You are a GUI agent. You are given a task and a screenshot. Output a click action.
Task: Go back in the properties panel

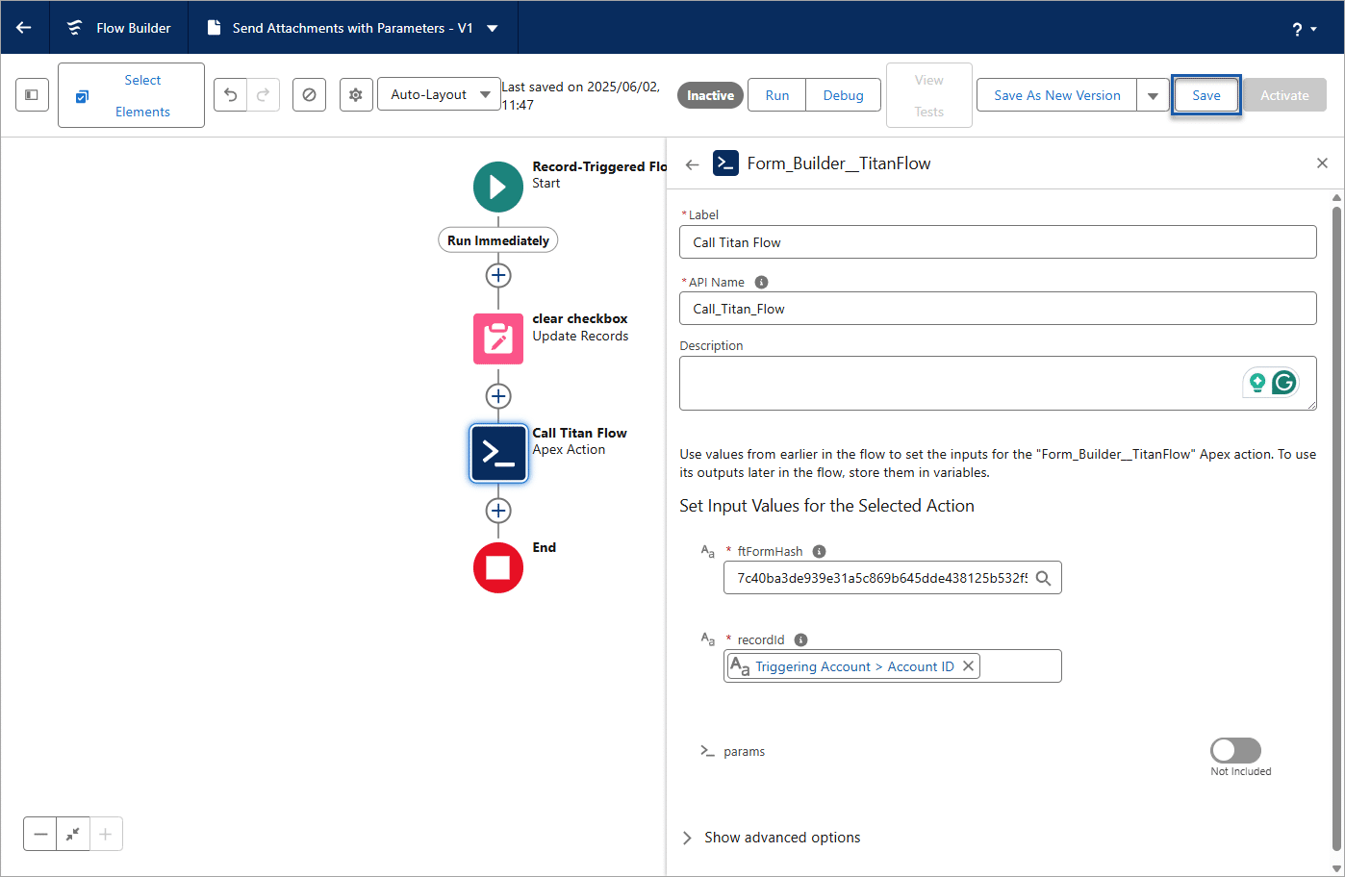coord(692,164)
